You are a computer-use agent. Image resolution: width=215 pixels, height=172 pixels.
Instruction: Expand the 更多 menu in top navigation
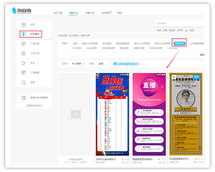120,13
